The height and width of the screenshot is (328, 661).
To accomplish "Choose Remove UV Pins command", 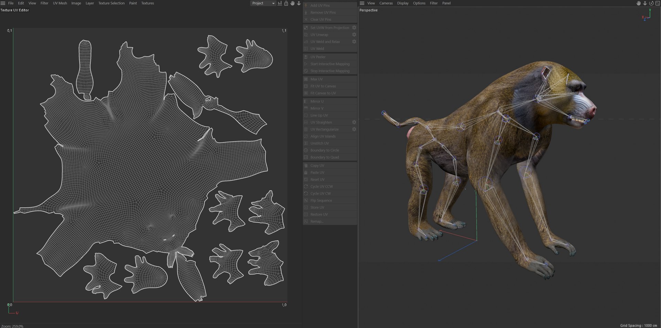I will pyautogui.click(x=330, y=12).
